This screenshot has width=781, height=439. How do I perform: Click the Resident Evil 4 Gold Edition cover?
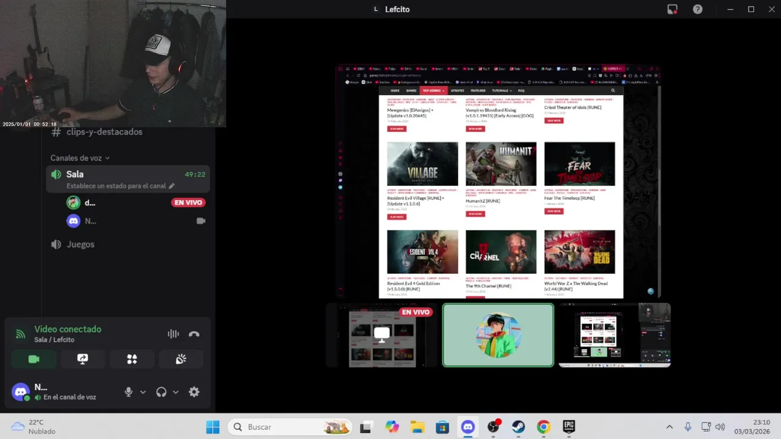pyautogui.click(x=422, y=252)
